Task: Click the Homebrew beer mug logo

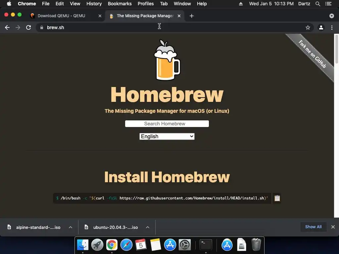Action: pyautogui.click(x=167, y=60)
